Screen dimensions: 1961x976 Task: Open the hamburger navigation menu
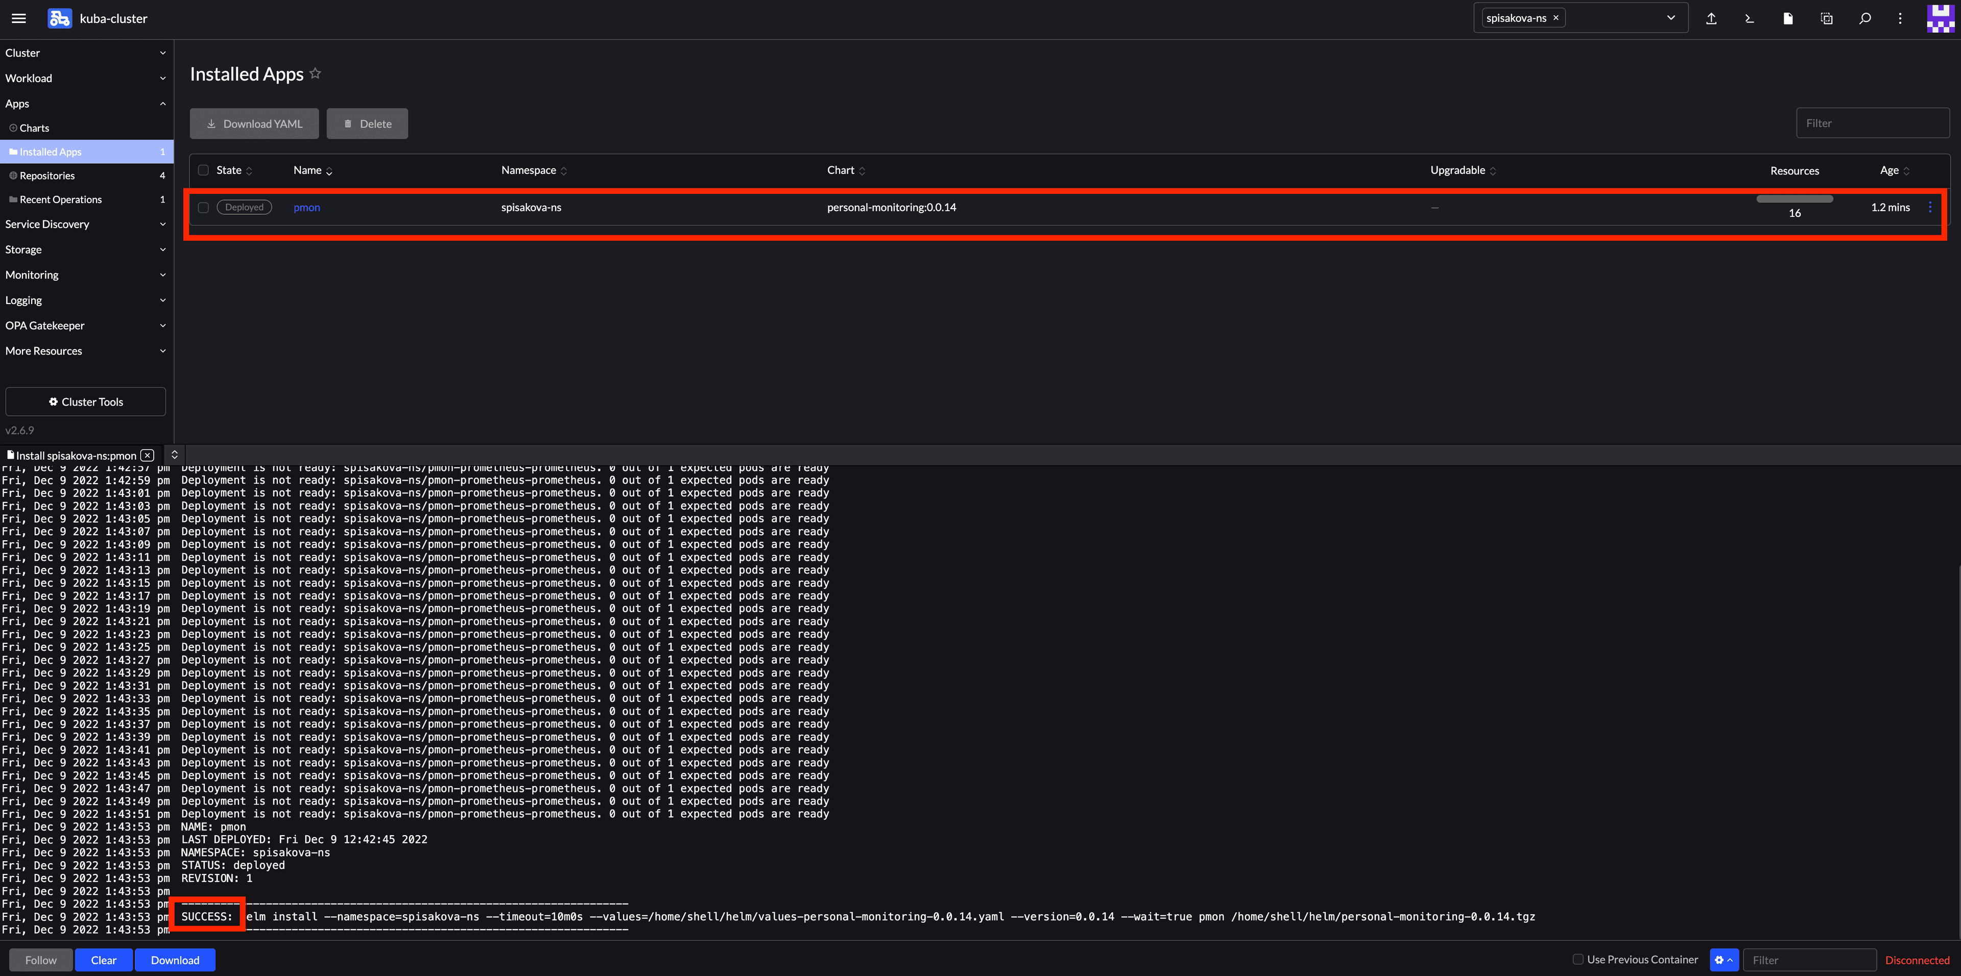tap(19, 18)
